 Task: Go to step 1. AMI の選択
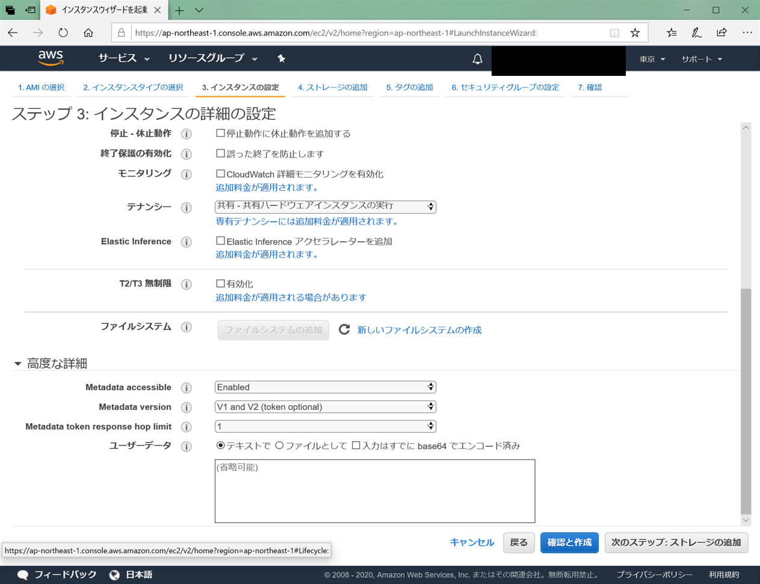pyautogui.click(x=41, y=87)
